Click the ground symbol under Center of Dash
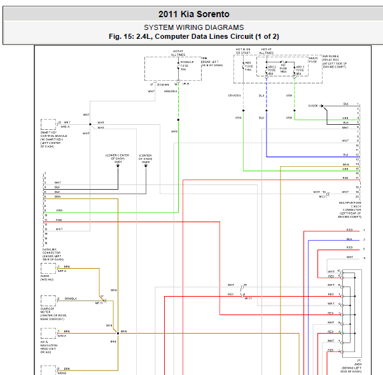 146,166
